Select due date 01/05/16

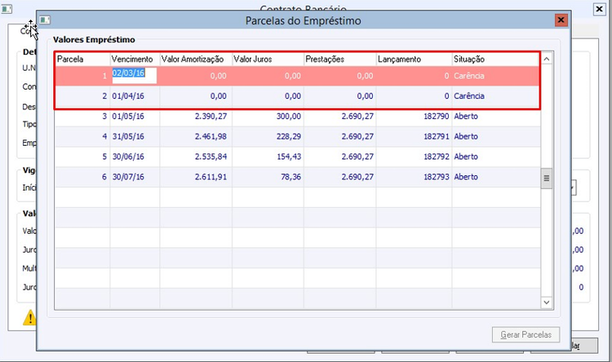[128, 117]
